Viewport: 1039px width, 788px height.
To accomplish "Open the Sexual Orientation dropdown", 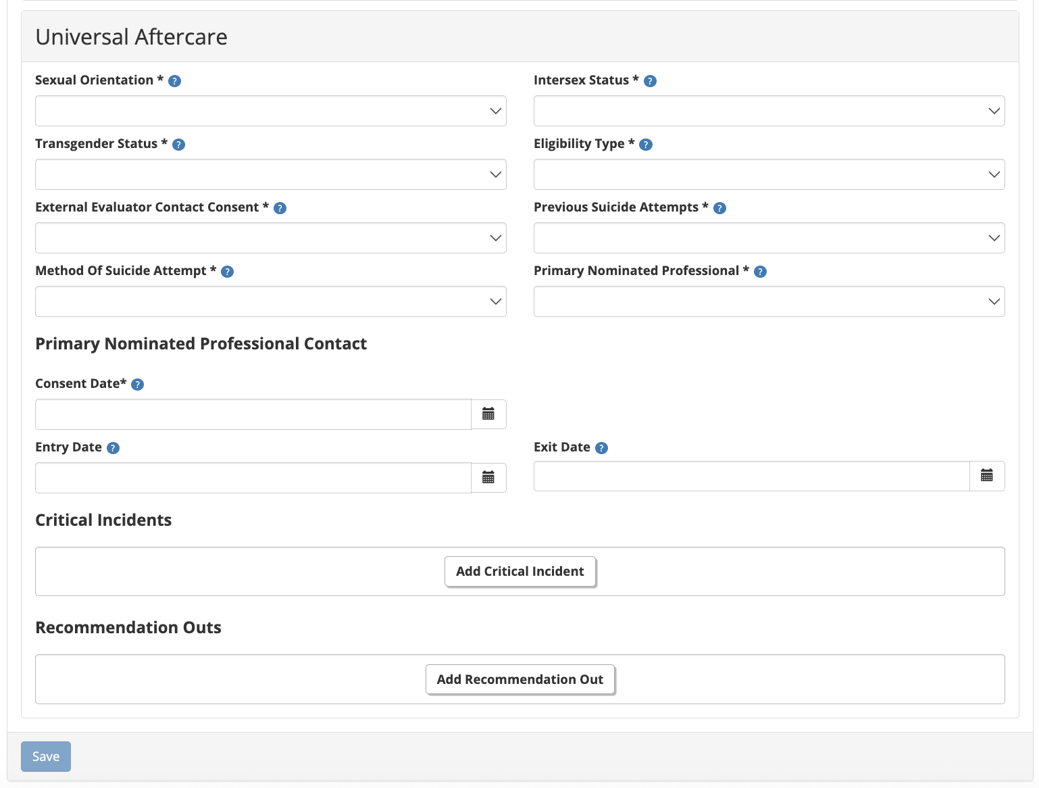I will pos(270,111).
